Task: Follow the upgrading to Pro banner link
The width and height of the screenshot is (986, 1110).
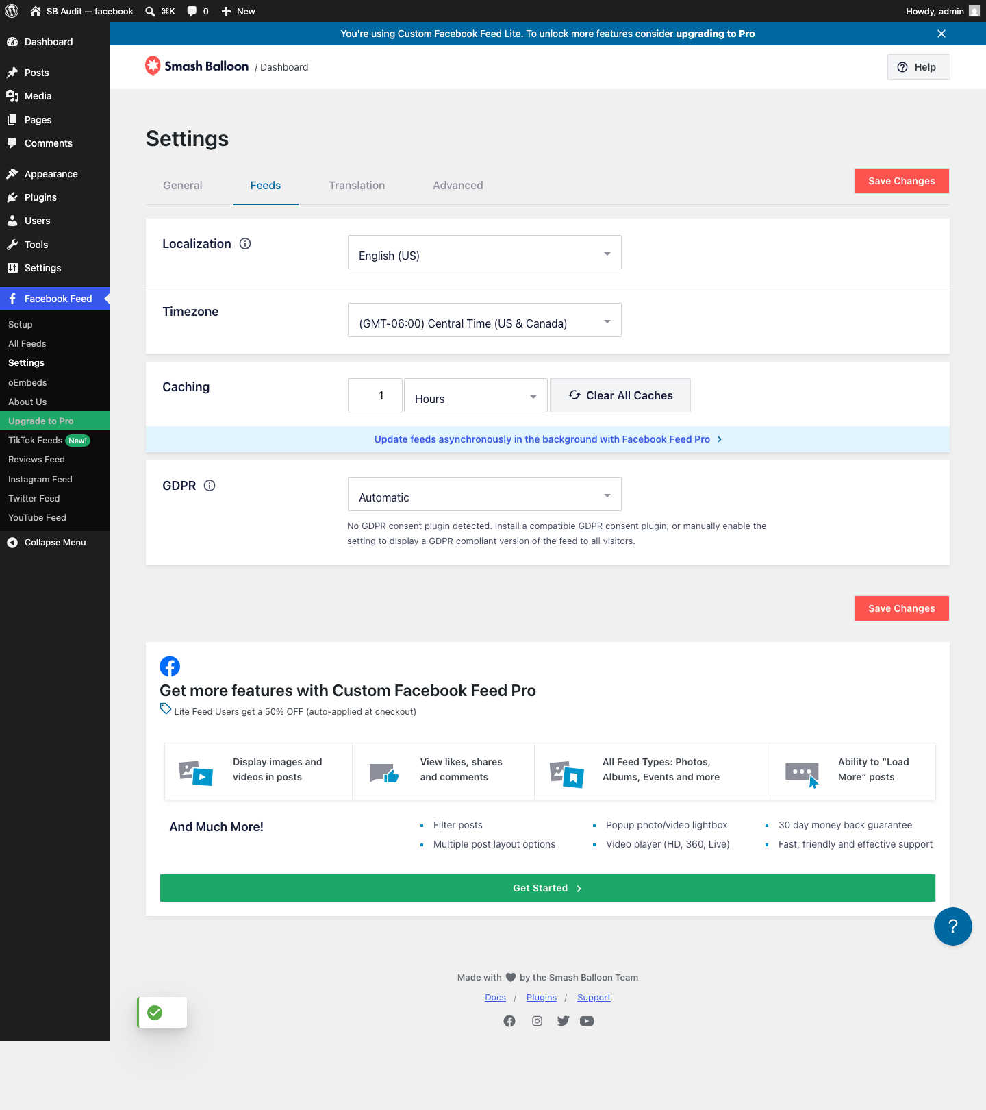Action: (716, 34)
